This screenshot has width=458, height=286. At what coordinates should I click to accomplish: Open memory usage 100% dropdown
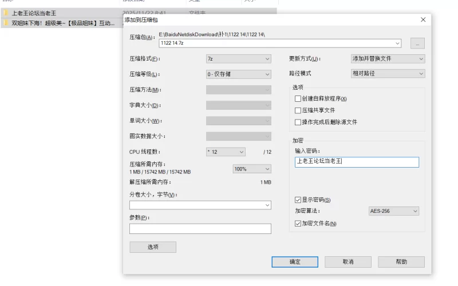[251, 169]
